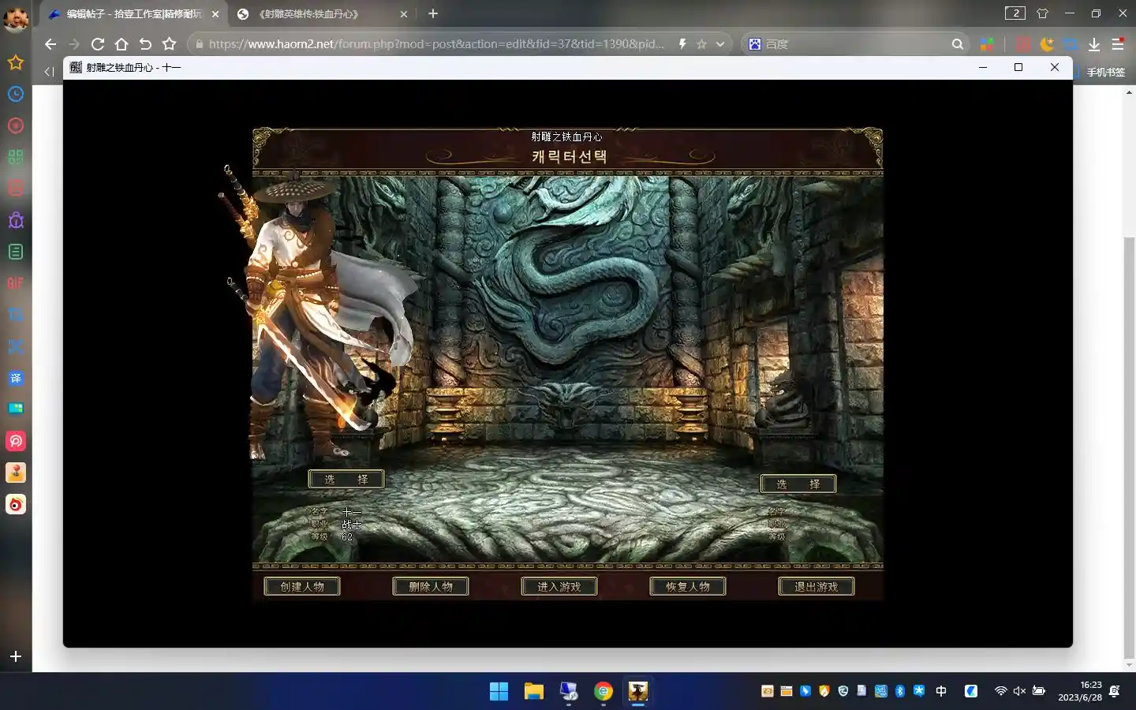Select the right empty slot 选择 button

(798, 484)
